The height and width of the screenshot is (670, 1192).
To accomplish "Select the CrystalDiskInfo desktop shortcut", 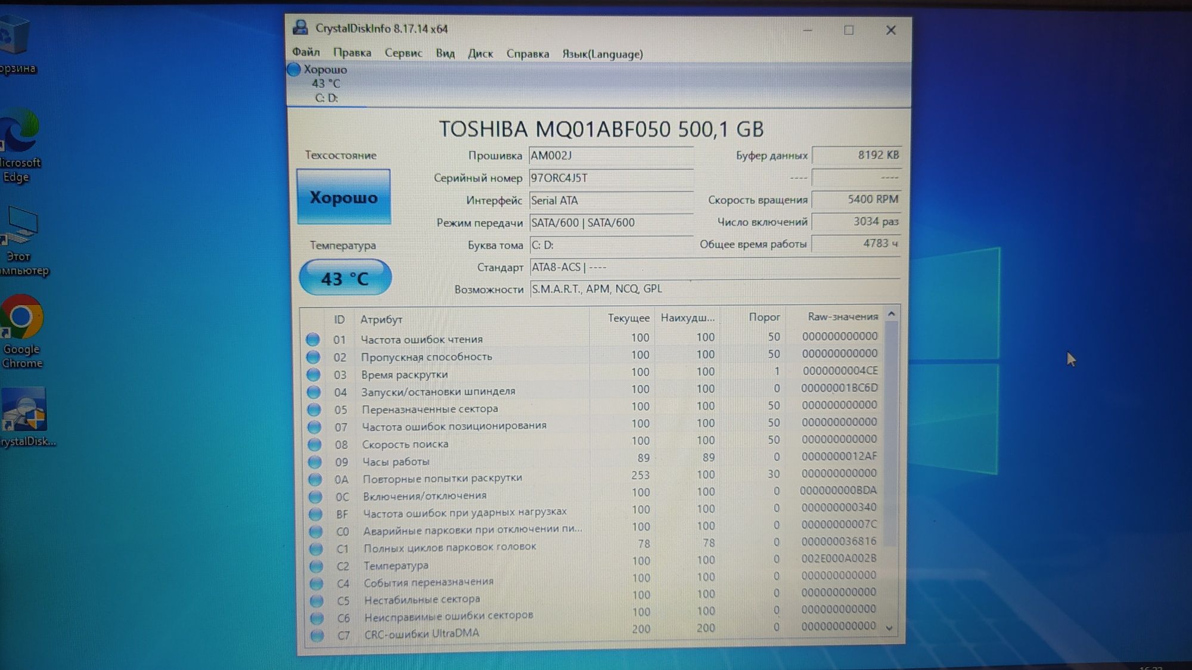I will (x=26, y=417).
